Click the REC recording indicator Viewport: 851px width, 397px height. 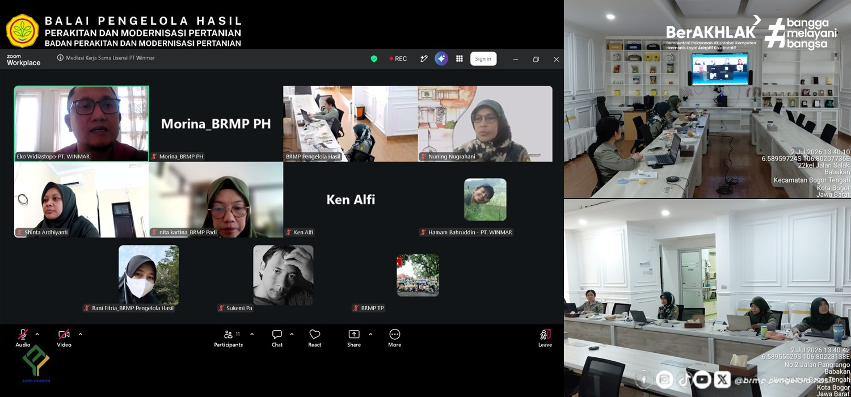pyautogui.click(x=398, y=58)
